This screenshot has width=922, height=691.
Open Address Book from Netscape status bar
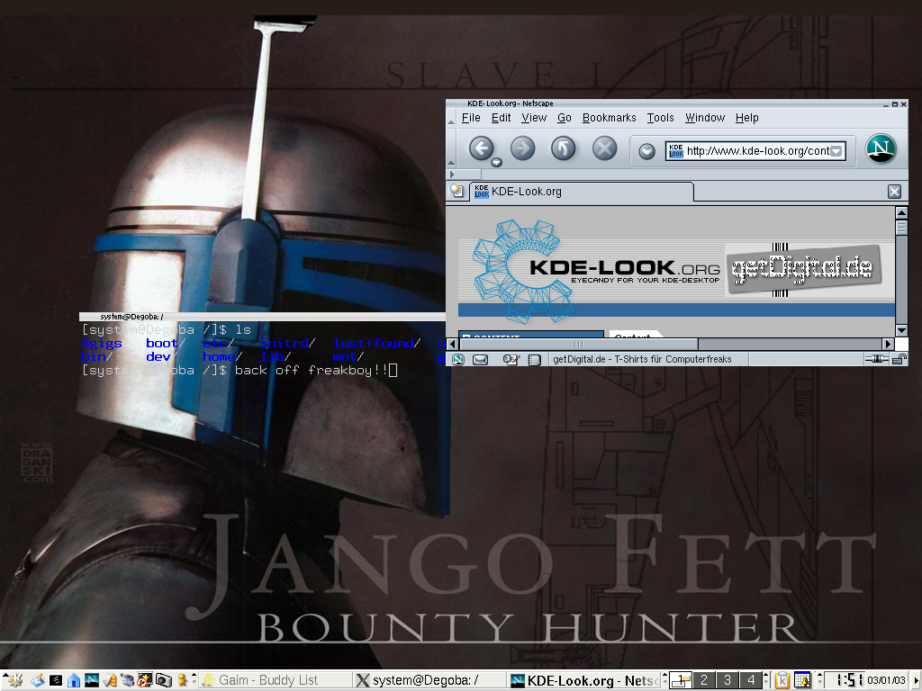(534, 360)
